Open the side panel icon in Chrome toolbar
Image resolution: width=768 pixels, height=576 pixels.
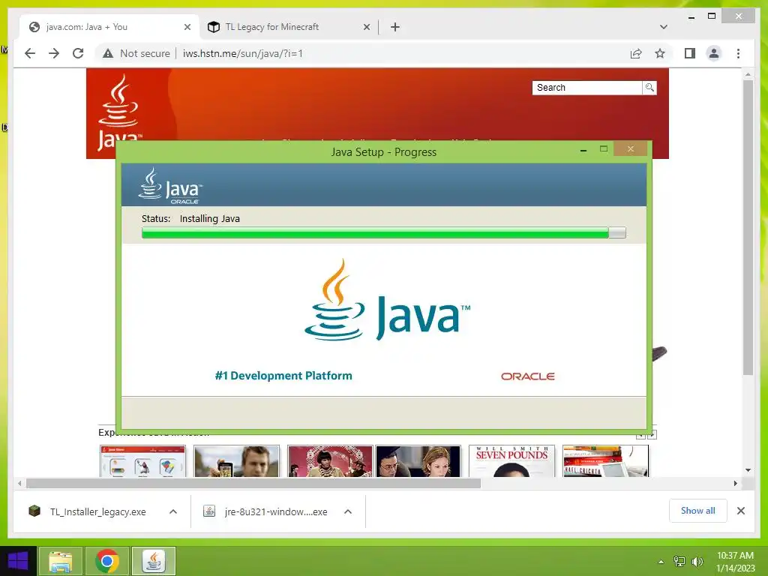(x=690, y=53)
